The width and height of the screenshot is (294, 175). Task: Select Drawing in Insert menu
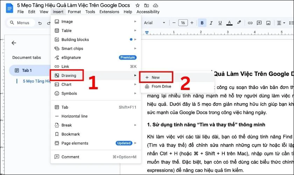[x=96, y=75]
